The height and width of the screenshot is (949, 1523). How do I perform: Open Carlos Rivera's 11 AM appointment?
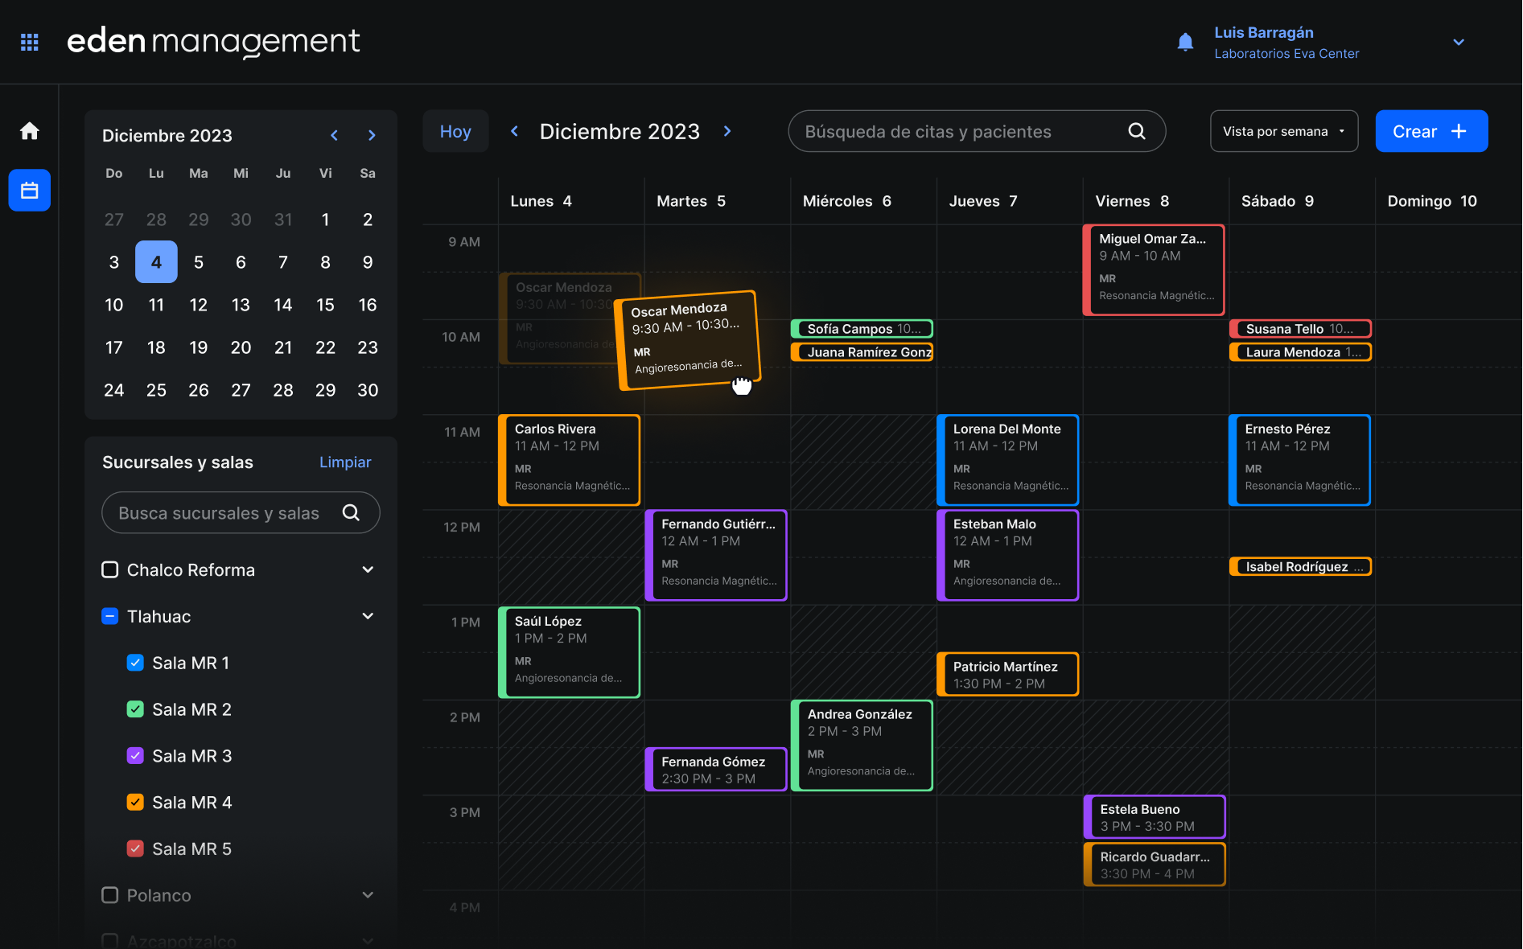(x=569, y=459)
